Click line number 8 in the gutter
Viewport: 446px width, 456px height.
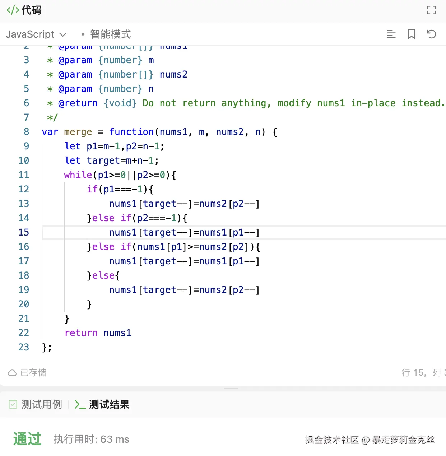26,132
